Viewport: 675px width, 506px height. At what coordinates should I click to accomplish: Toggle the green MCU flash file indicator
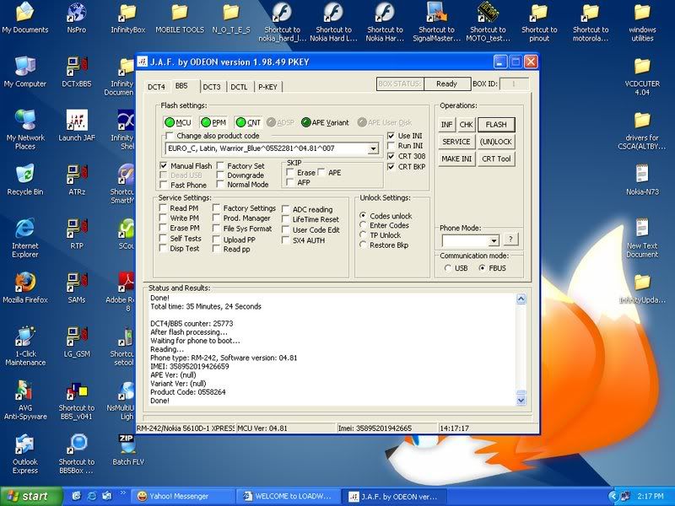[178, 122]
